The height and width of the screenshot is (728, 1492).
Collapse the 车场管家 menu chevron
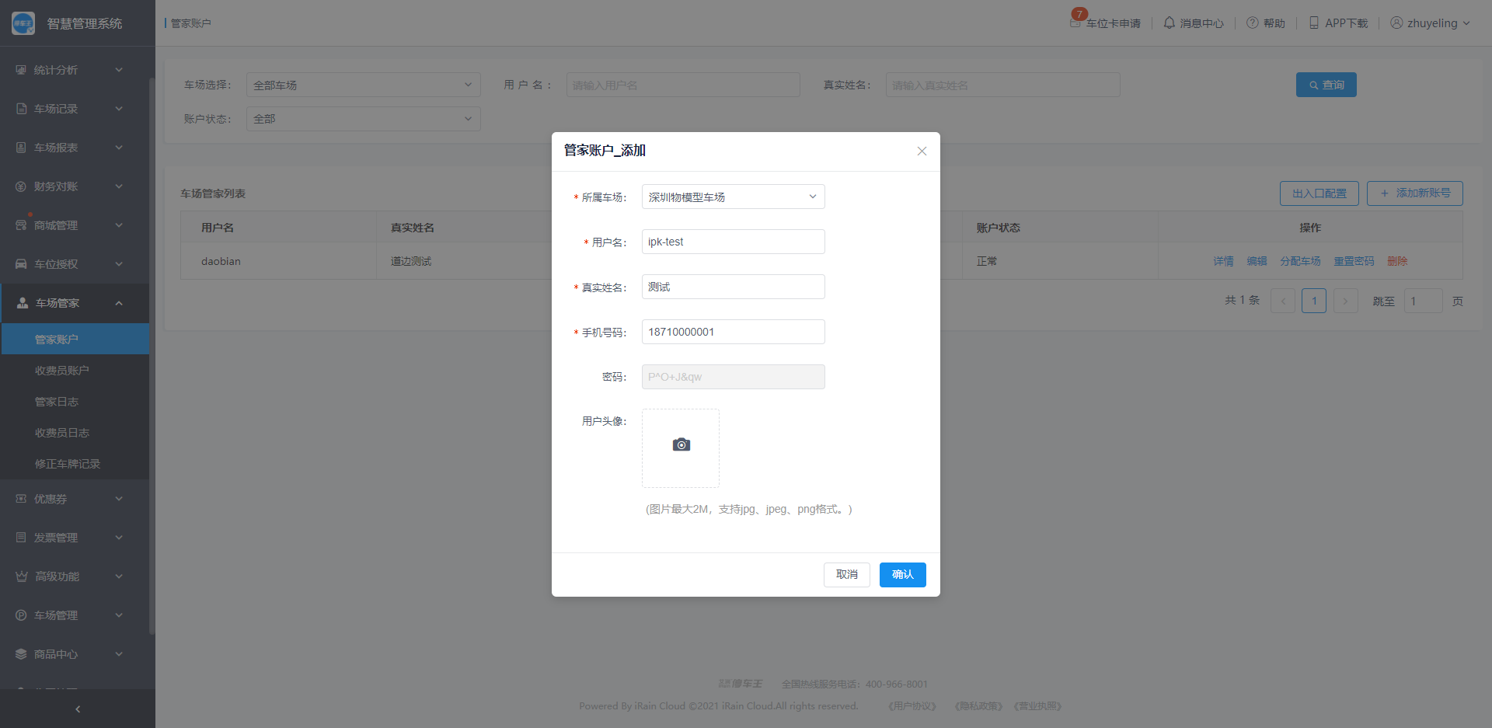point(119,303)
